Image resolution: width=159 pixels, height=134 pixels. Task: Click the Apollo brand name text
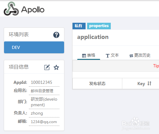coord(33,10)
